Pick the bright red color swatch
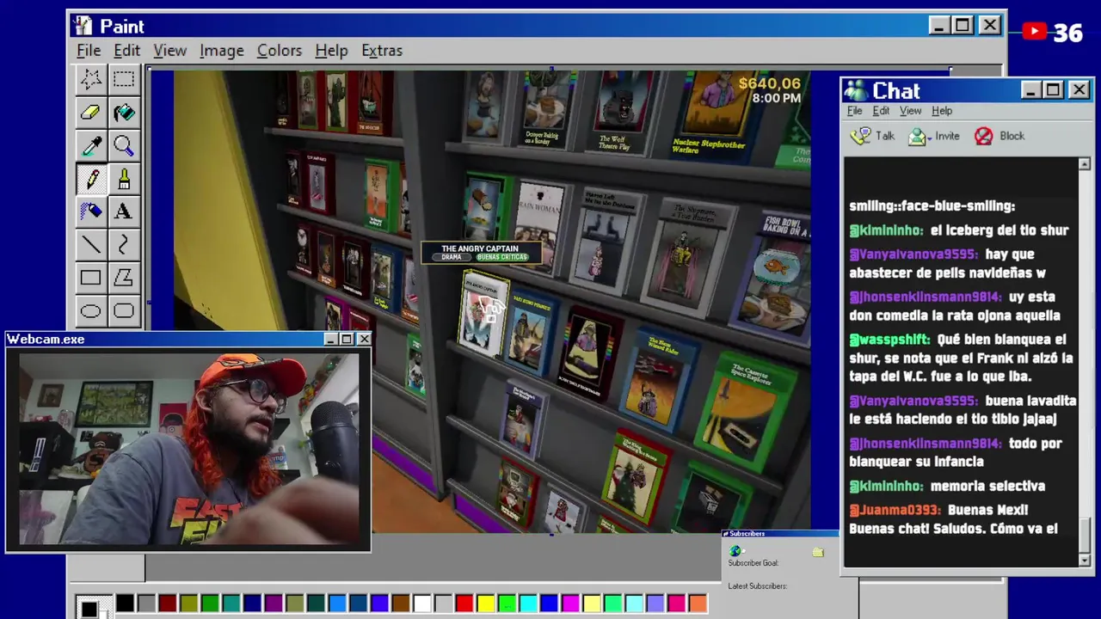The height and width of the screenshot is (619, 1101). [464, 604]
